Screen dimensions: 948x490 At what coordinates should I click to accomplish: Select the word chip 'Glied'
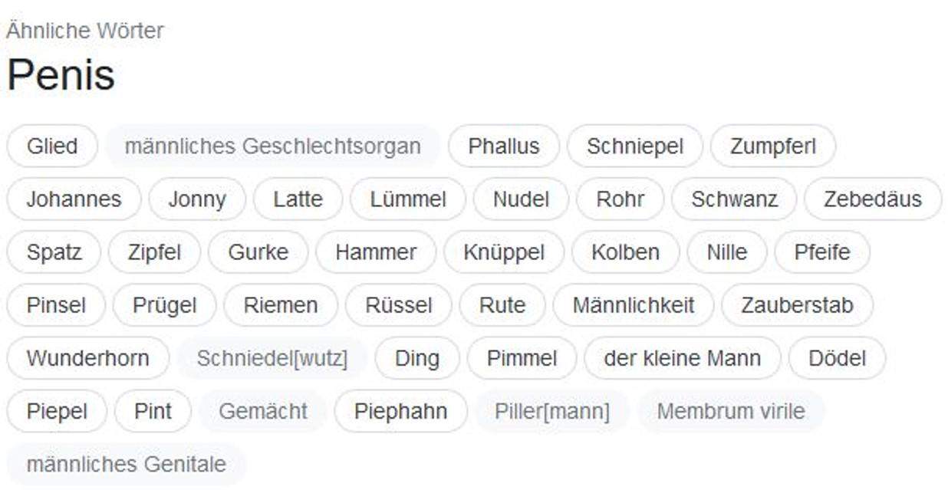51,146
